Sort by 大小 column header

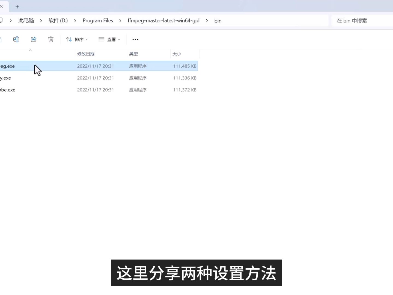pos(185,54)
